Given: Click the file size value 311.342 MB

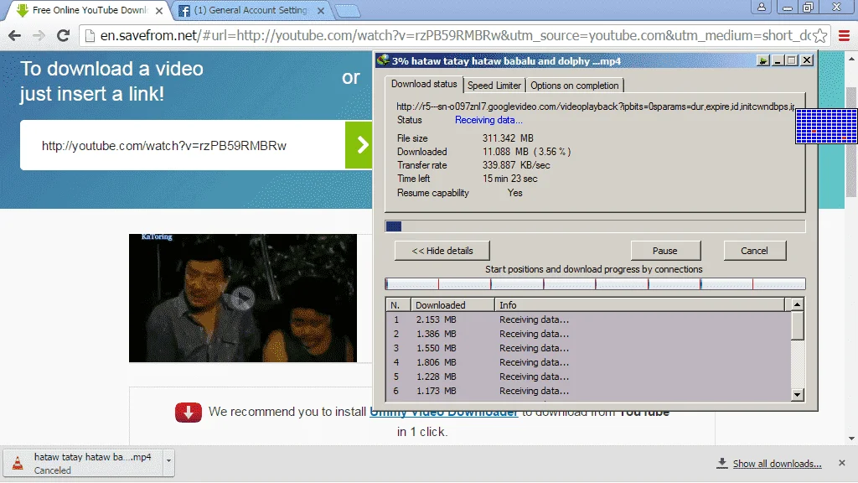Looking at the screenshot, I should coord(508,138).
